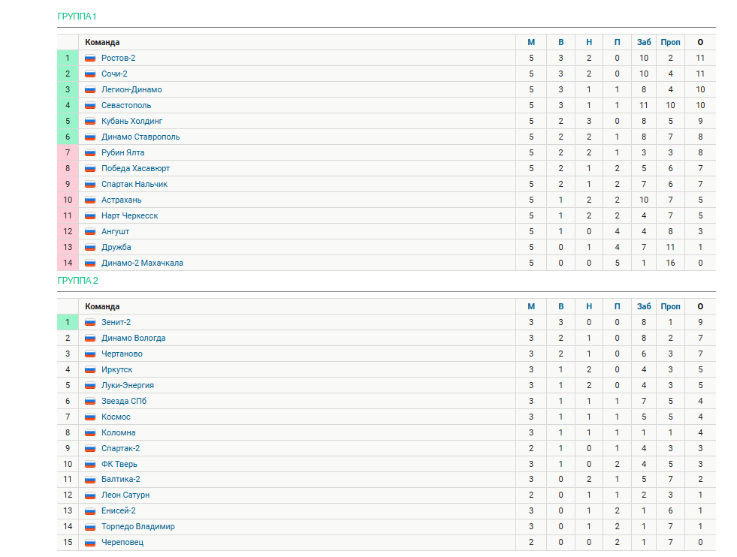Click the flag icon beside Череповец

pyautogui.click(x=90, y=543)
